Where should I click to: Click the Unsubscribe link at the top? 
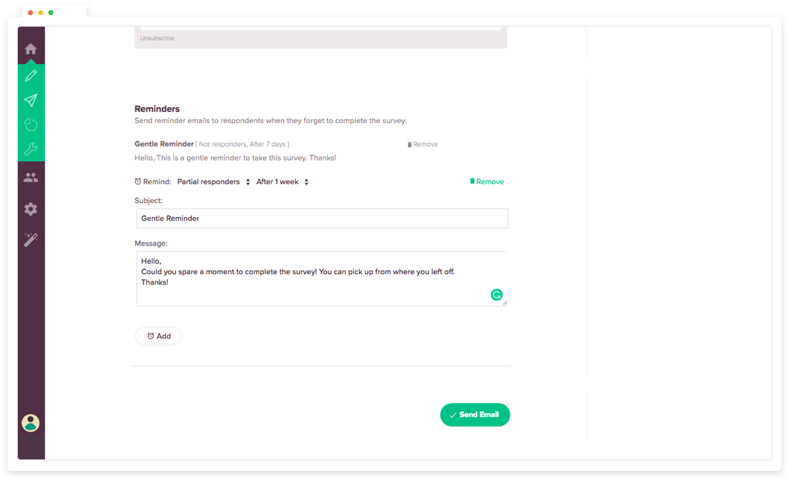click(x=156, y=37)
